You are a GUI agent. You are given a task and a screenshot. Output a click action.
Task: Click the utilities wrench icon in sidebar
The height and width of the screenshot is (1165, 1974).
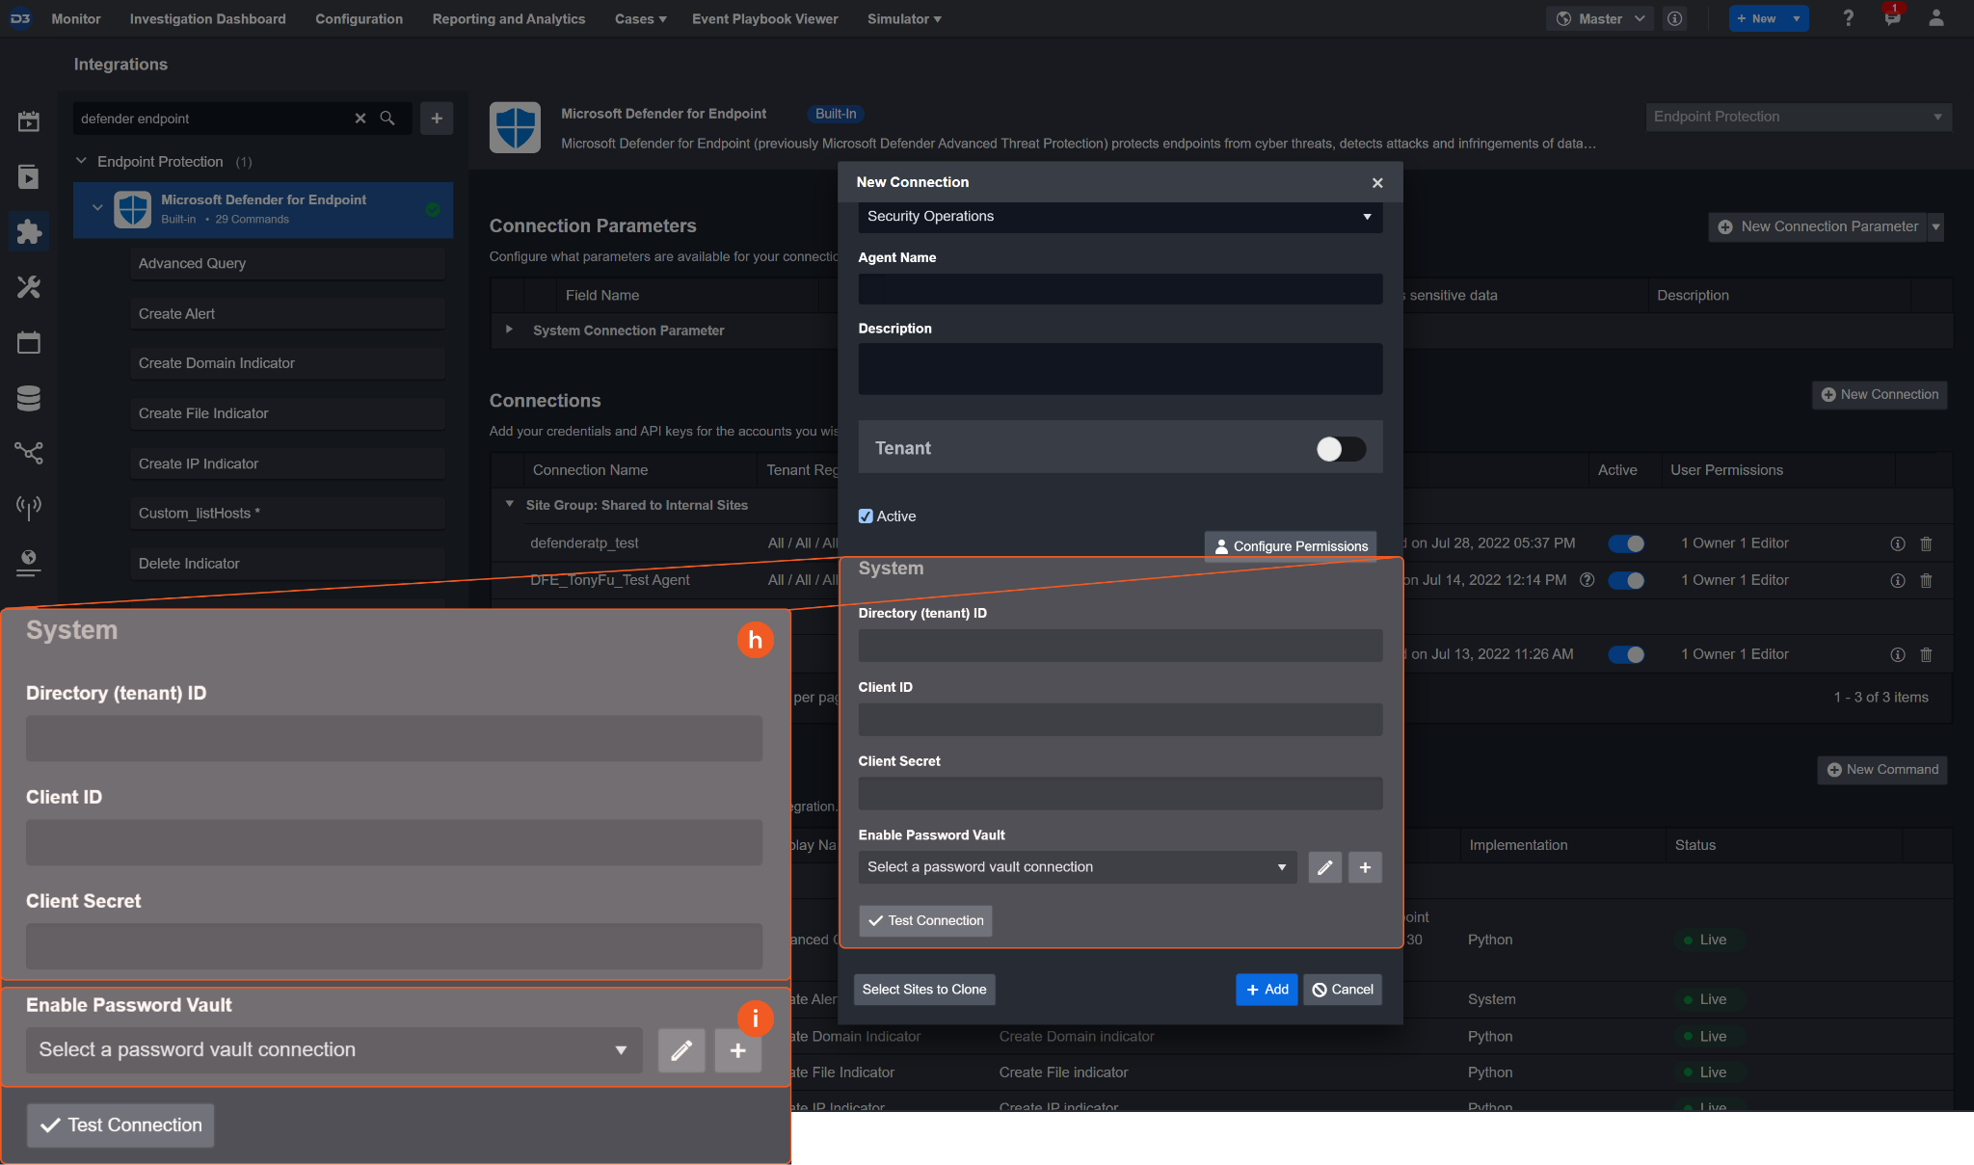[x=29, y=287]
